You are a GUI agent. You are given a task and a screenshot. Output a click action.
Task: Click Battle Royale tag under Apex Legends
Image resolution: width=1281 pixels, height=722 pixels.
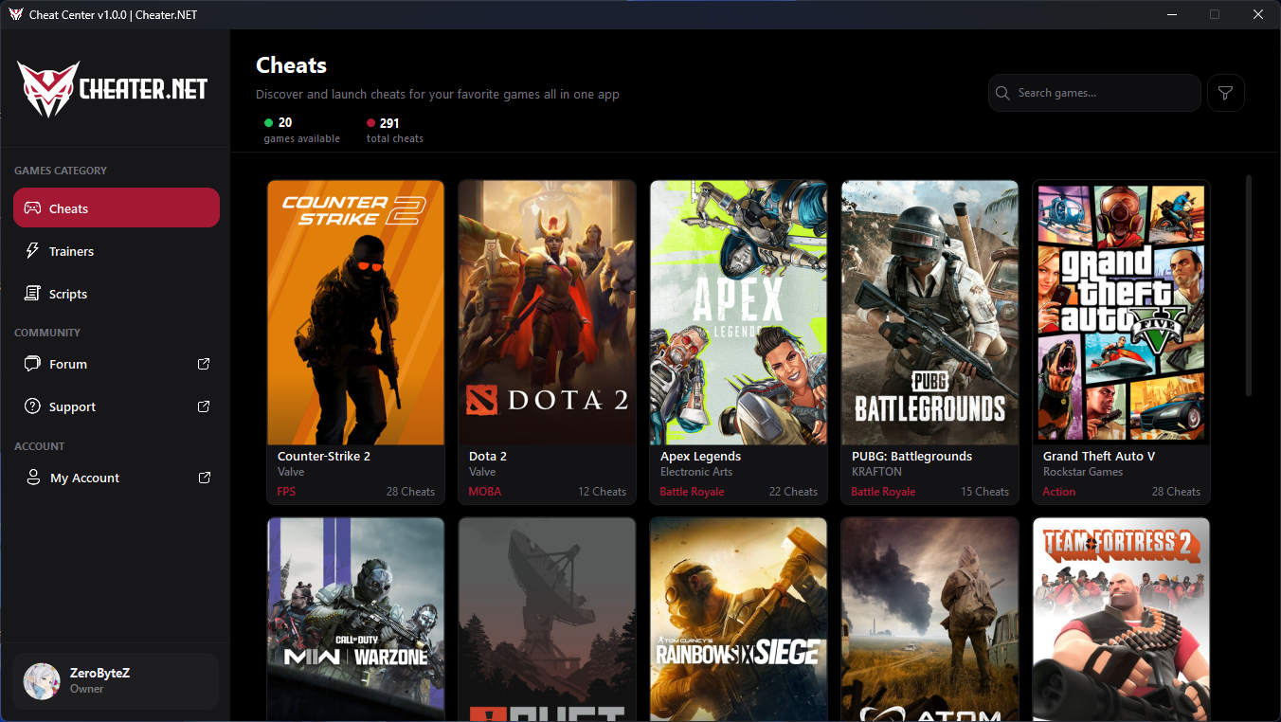692,492
